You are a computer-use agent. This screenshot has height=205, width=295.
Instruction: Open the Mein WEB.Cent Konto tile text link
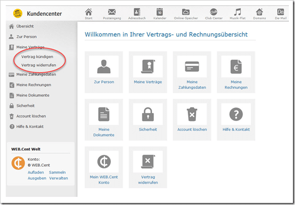[x=104, y=180]
